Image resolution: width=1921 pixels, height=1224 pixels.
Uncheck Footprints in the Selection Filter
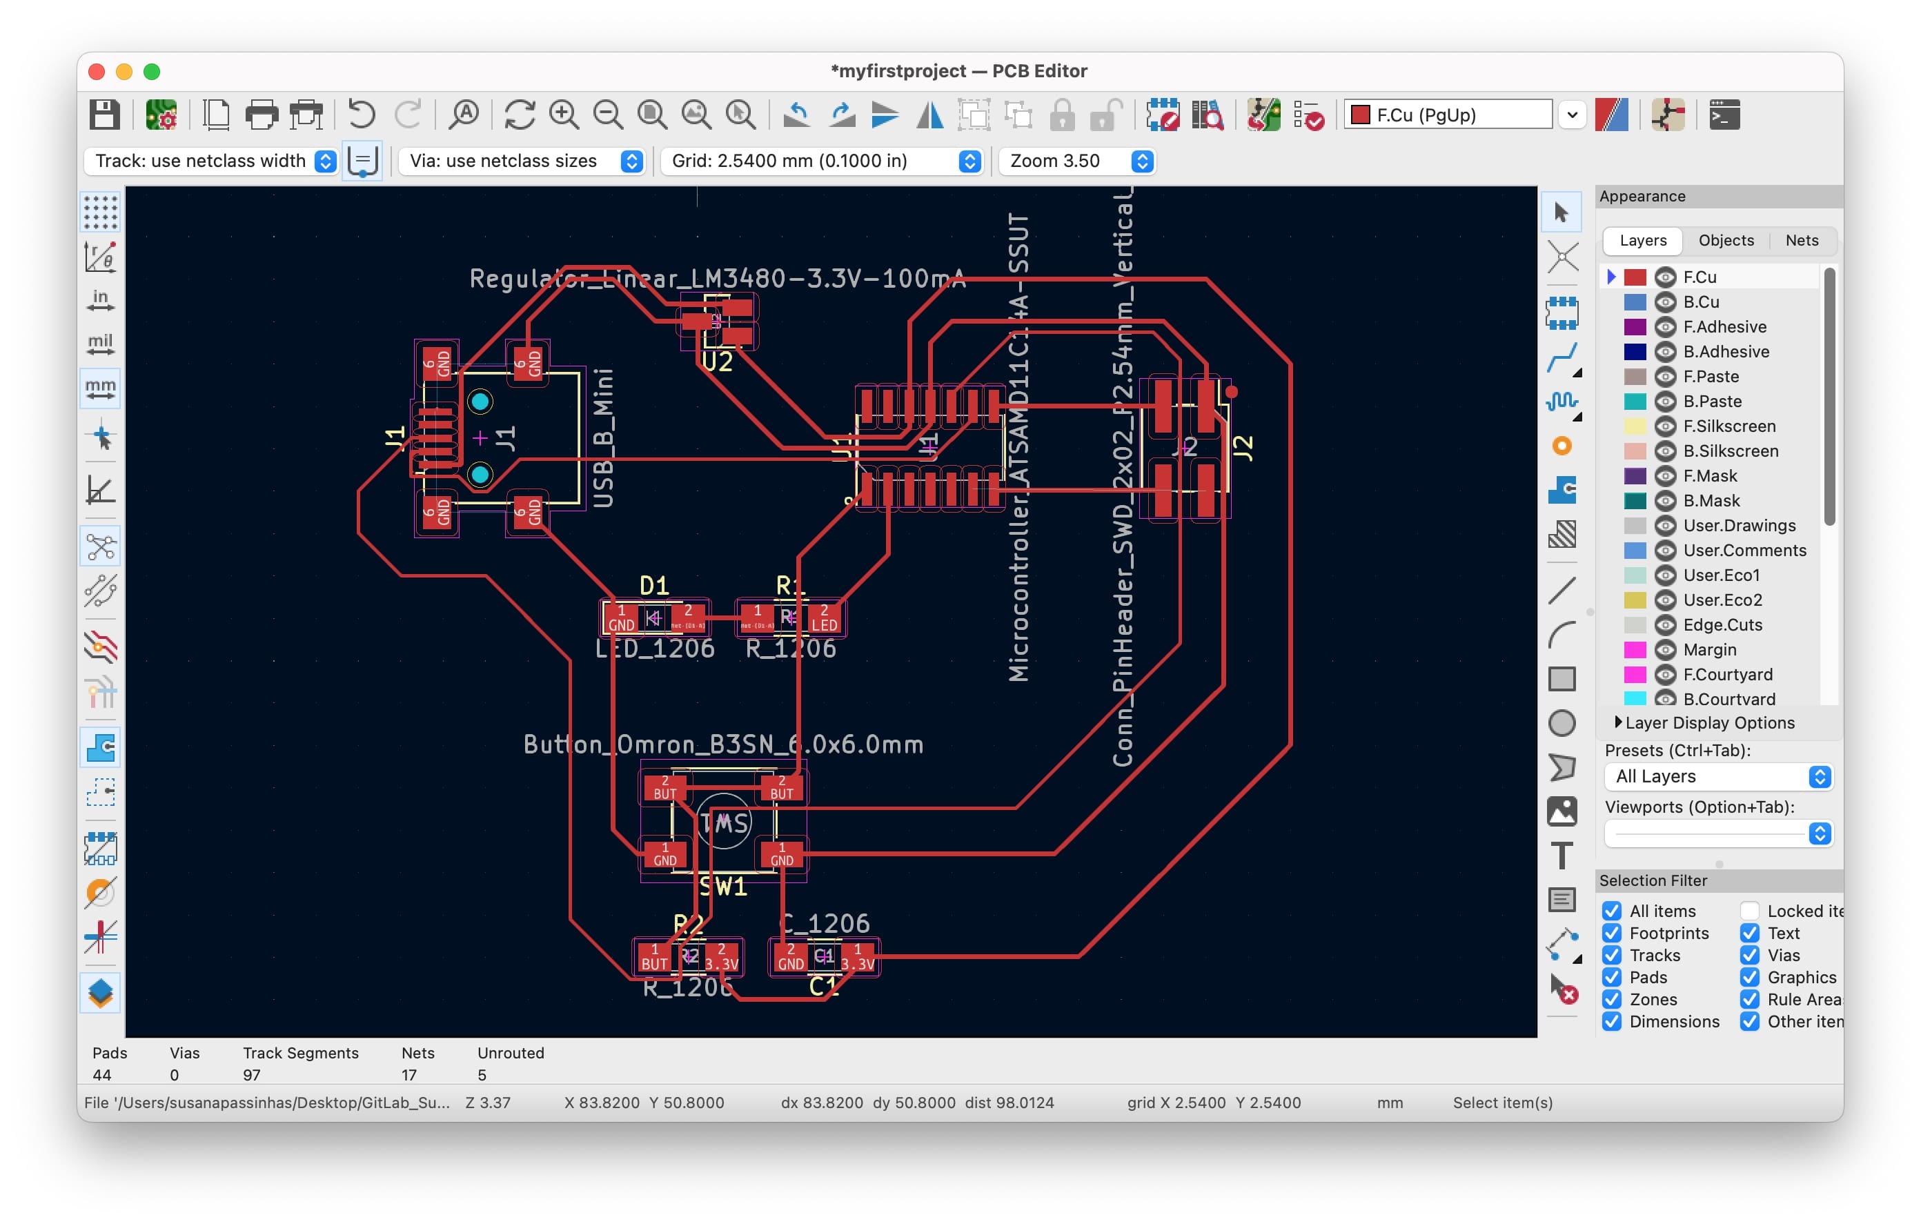pos(1611,933)
